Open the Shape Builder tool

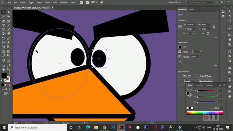(4, 47)
